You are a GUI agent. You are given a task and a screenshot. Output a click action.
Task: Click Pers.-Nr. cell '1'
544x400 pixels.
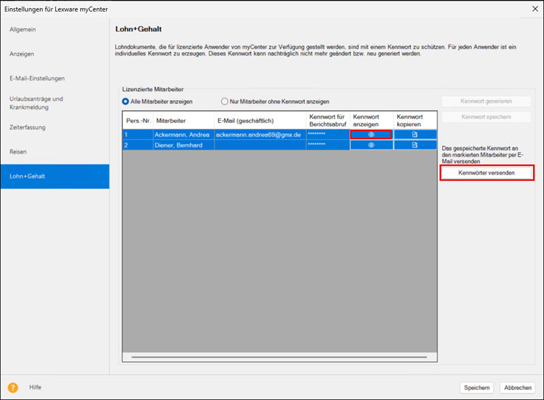(138, 134)
